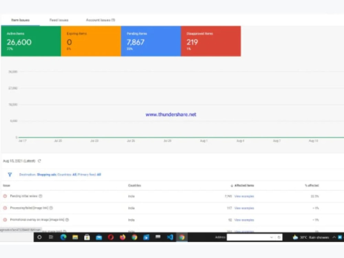Click the help icon beside Promotional overlay on image

pyautogui.click(x=67, y=219)
